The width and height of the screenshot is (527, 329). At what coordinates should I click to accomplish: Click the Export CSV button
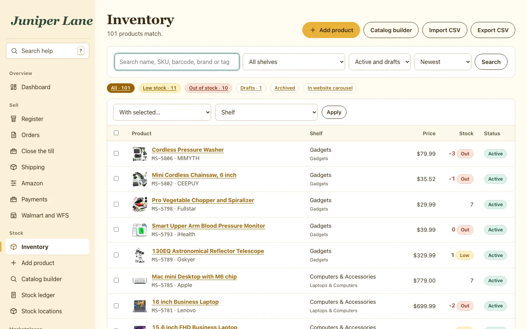click(x=493, y=30)
